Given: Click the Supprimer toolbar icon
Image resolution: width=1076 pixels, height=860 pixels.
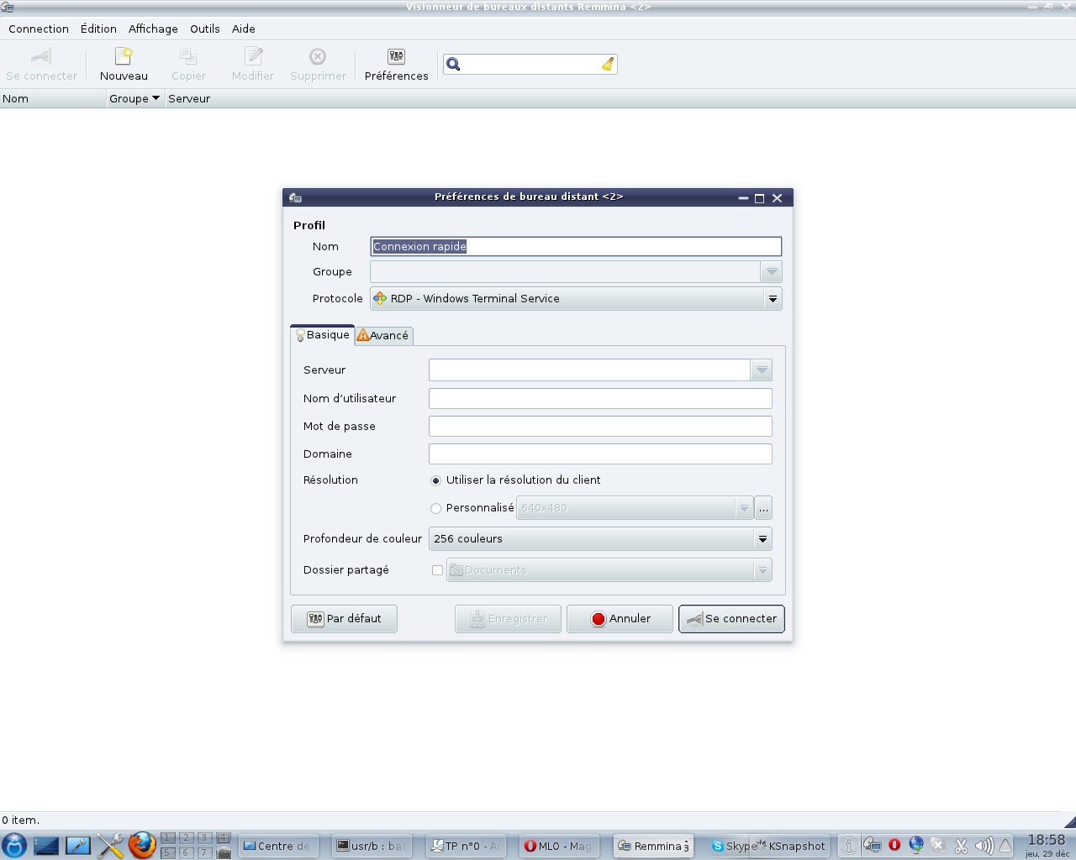Looking at the screenshot, I should (318, 56).
